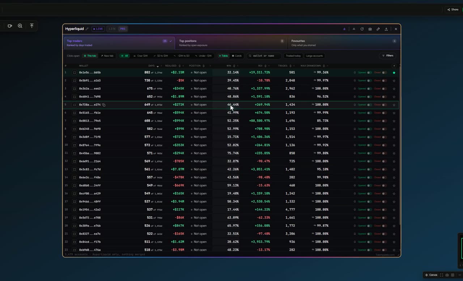Click the pencil icon next to Hyperliquid title
The height and width of the screenshot is (281, 463).
[87, 29]
